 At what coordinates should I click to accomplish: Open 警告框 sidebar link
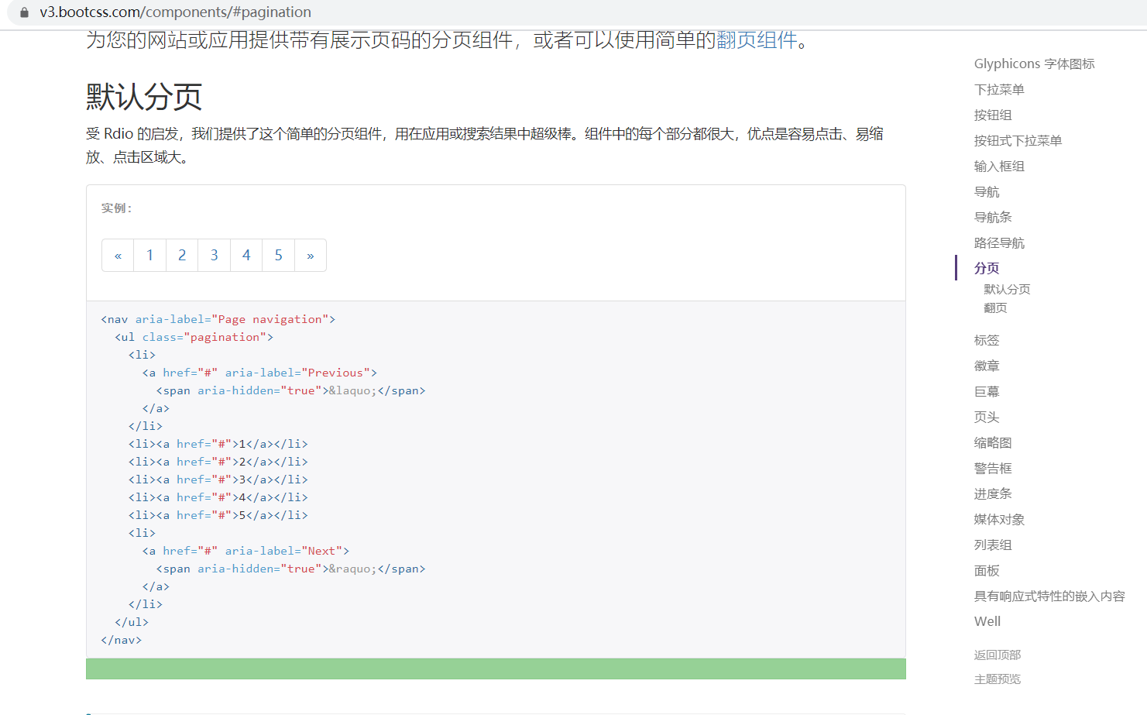[993, 468]
